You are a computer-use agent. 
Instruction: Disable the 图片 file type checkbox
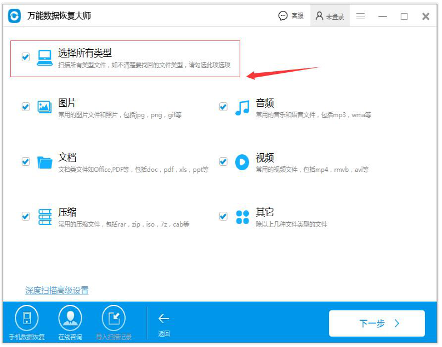coord(25,107)
